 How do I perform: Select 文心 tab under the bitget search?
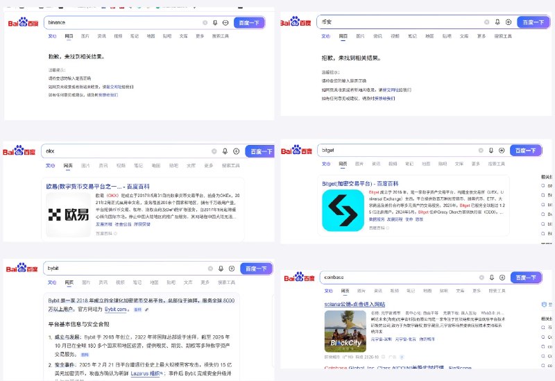click(326, 164)
